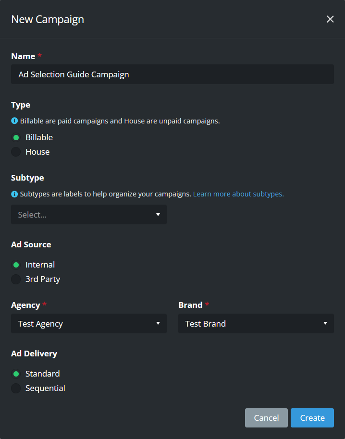Select Sequential ad delivery

coord(16,388)
